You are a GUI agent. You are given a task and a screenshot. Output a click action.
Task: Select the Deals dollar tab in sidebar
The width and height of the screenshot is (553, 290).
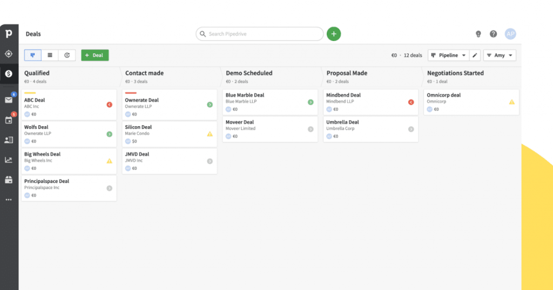tap(9, 74)
